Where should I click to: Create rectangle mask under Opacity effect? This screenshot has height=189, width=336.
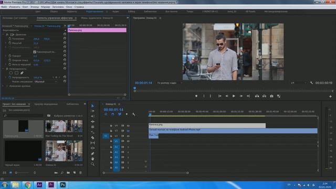pos(16,73)
